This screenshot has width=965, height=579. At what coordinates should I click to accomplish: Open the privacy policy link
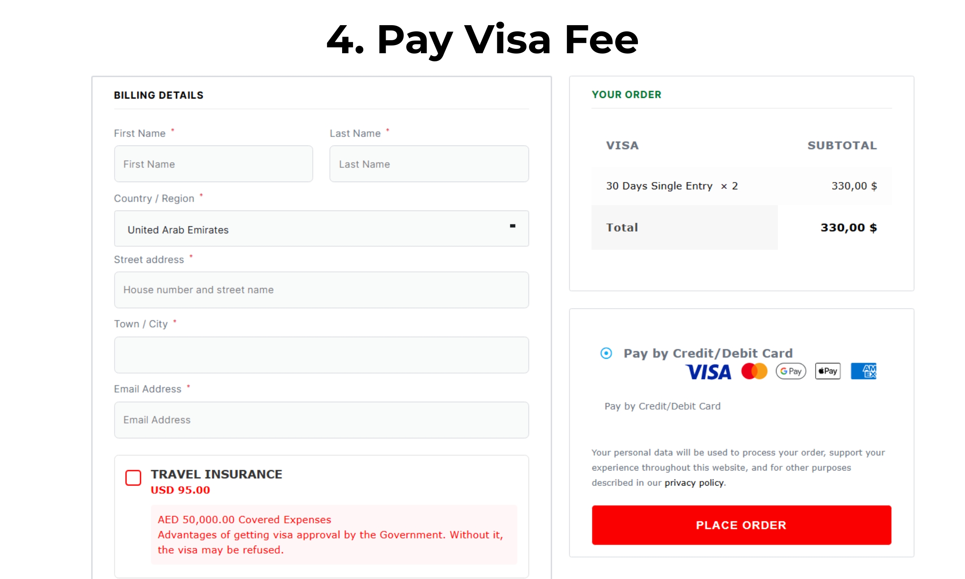(x=694, y=483)
